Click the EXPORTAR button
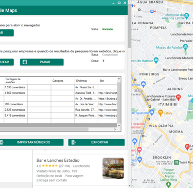Screen dimensions: 193x188 96,142
